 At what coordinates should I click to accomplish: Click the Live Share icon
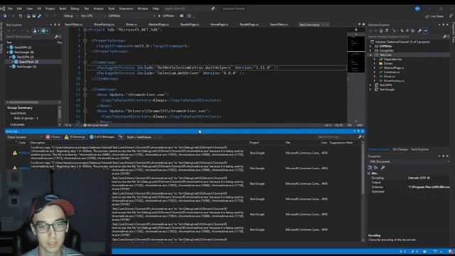[427, 16]
